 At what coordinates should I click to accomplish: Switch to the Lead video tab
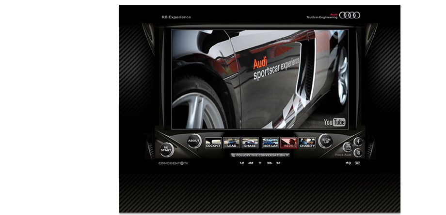click(x=232, y=143)
